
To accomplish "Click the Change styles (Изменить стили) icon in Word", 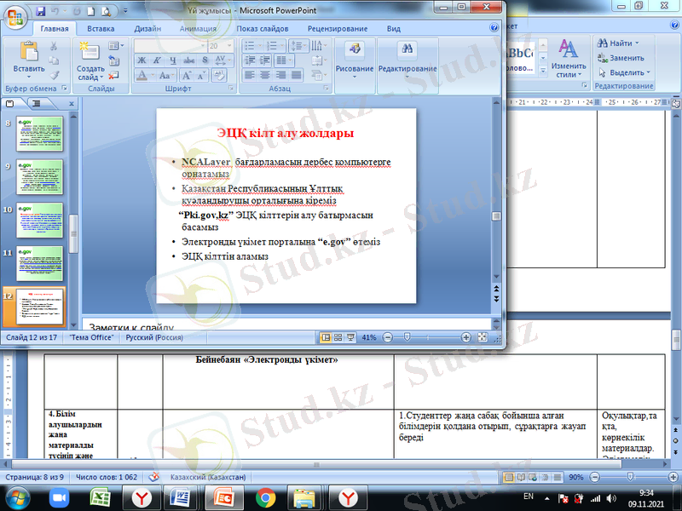I will click(x=568, y=57).
